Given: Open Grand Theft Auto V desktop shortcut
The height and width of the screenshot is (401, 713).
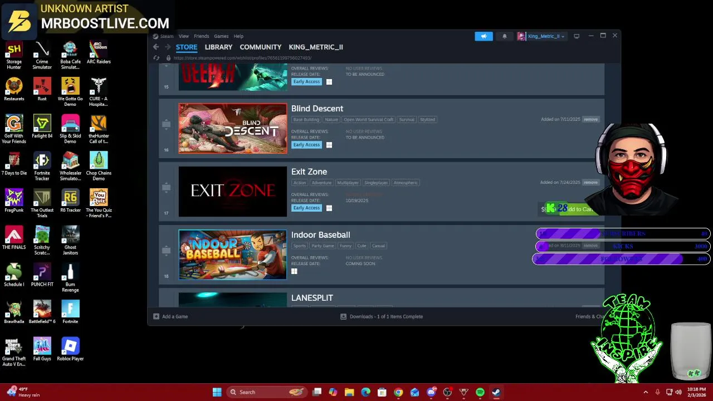Looking at the screenshot, I should (14, 353).
